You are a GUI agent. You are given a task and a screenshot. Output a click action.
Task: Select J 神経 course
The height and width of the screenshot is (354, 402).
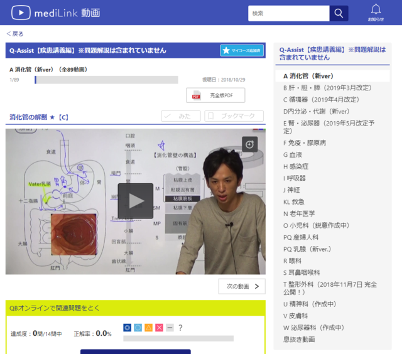point(291,190)
